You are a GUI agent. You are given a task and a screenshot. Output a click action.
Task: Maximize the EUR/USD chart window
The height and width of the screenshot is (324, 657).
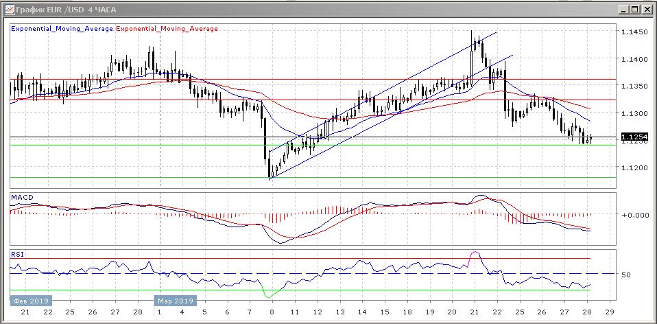pyautogui.click(x=634, y=9)
